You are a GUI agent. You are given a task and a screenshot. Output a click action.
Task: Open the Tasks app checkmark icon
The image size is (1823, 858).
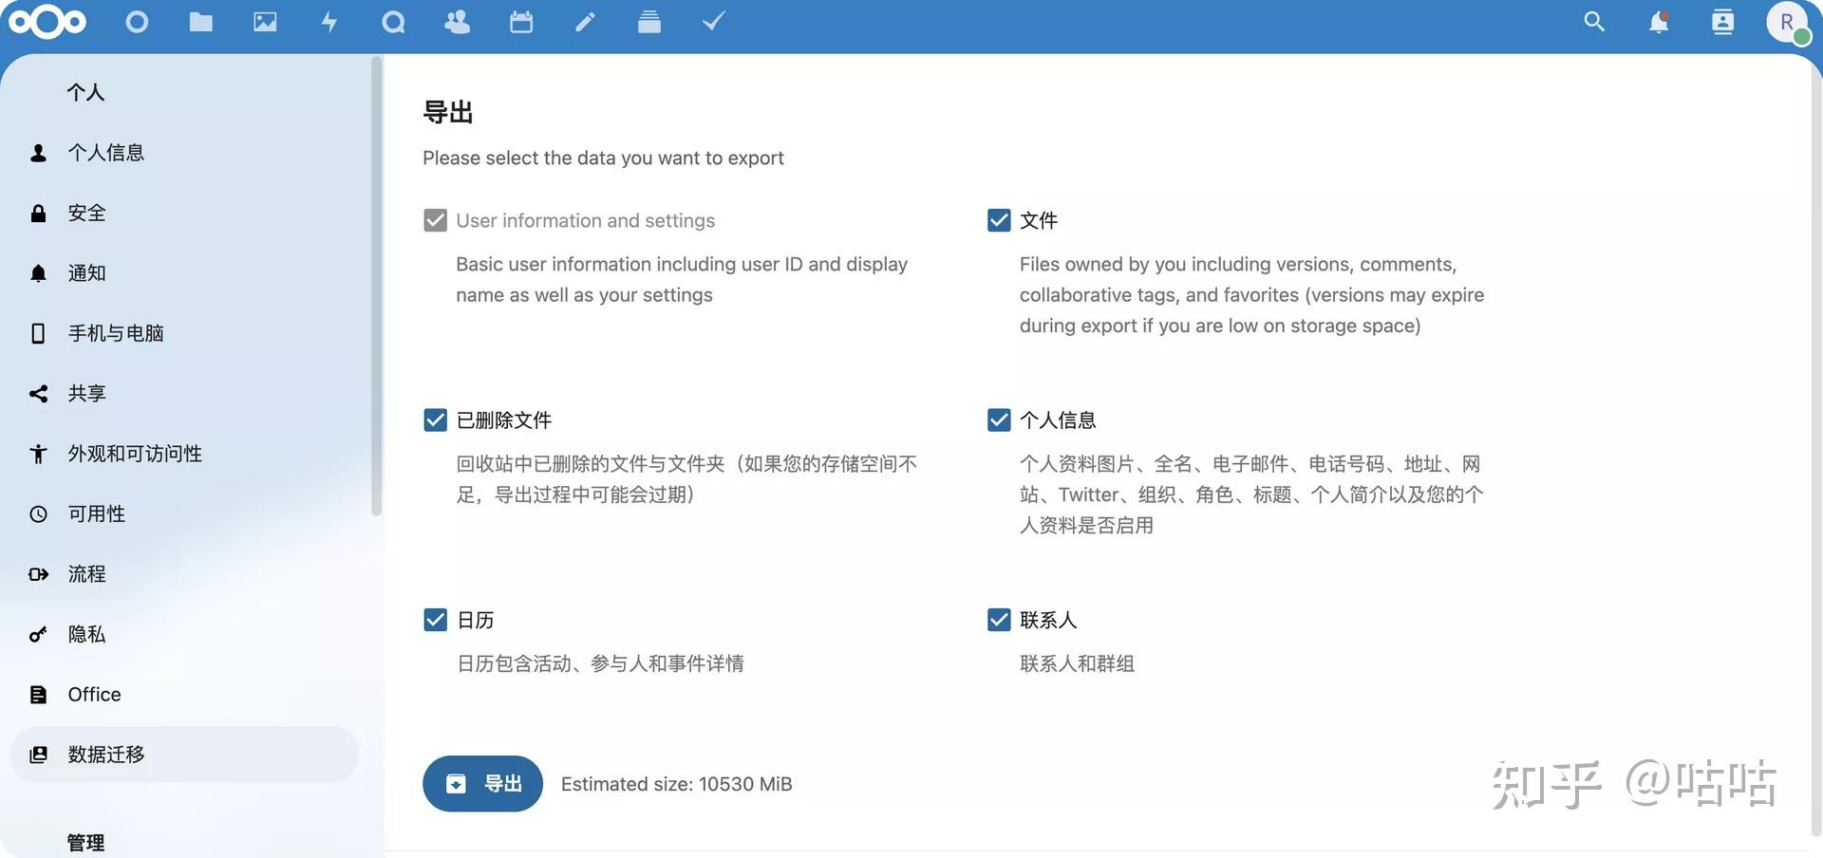coord(713,21)
